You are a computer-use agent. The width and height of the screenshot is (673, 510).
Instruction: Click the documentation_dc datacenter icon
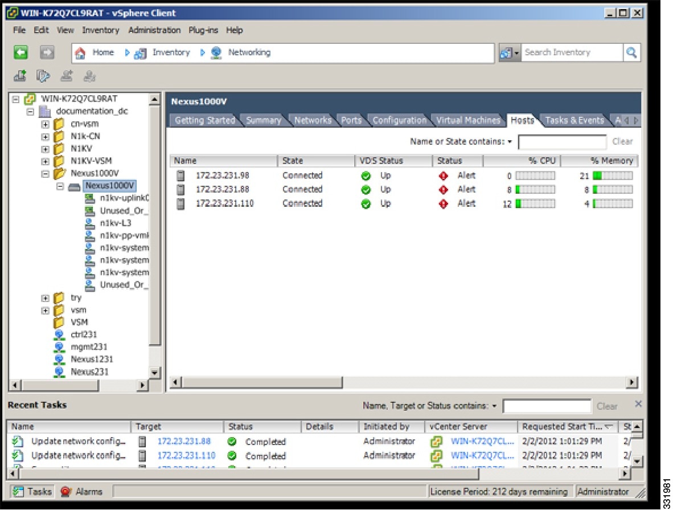pyautogui.click(x=44, y=111)
